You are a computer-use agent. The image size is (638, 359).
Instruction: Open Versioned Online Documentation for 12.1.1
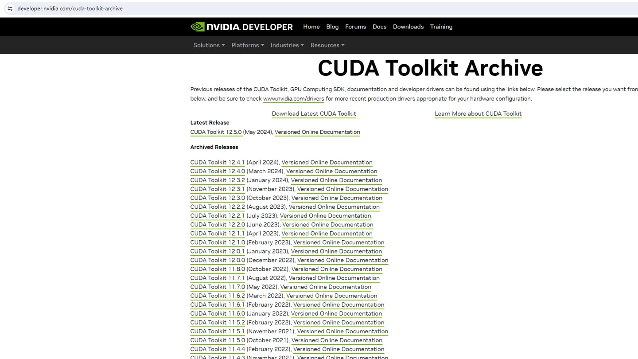pos(327,233)
